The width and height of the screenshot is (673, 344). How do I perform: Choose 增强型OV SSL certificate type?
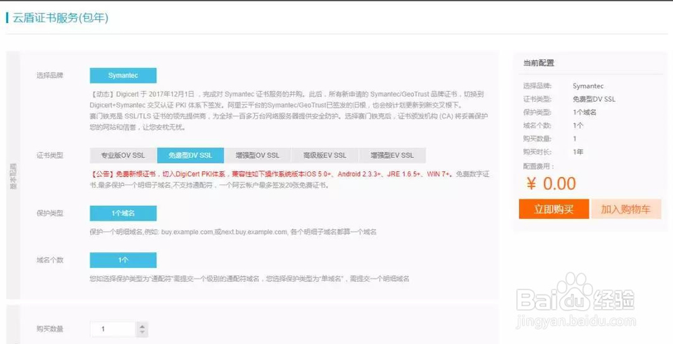[x=258, y=156]
